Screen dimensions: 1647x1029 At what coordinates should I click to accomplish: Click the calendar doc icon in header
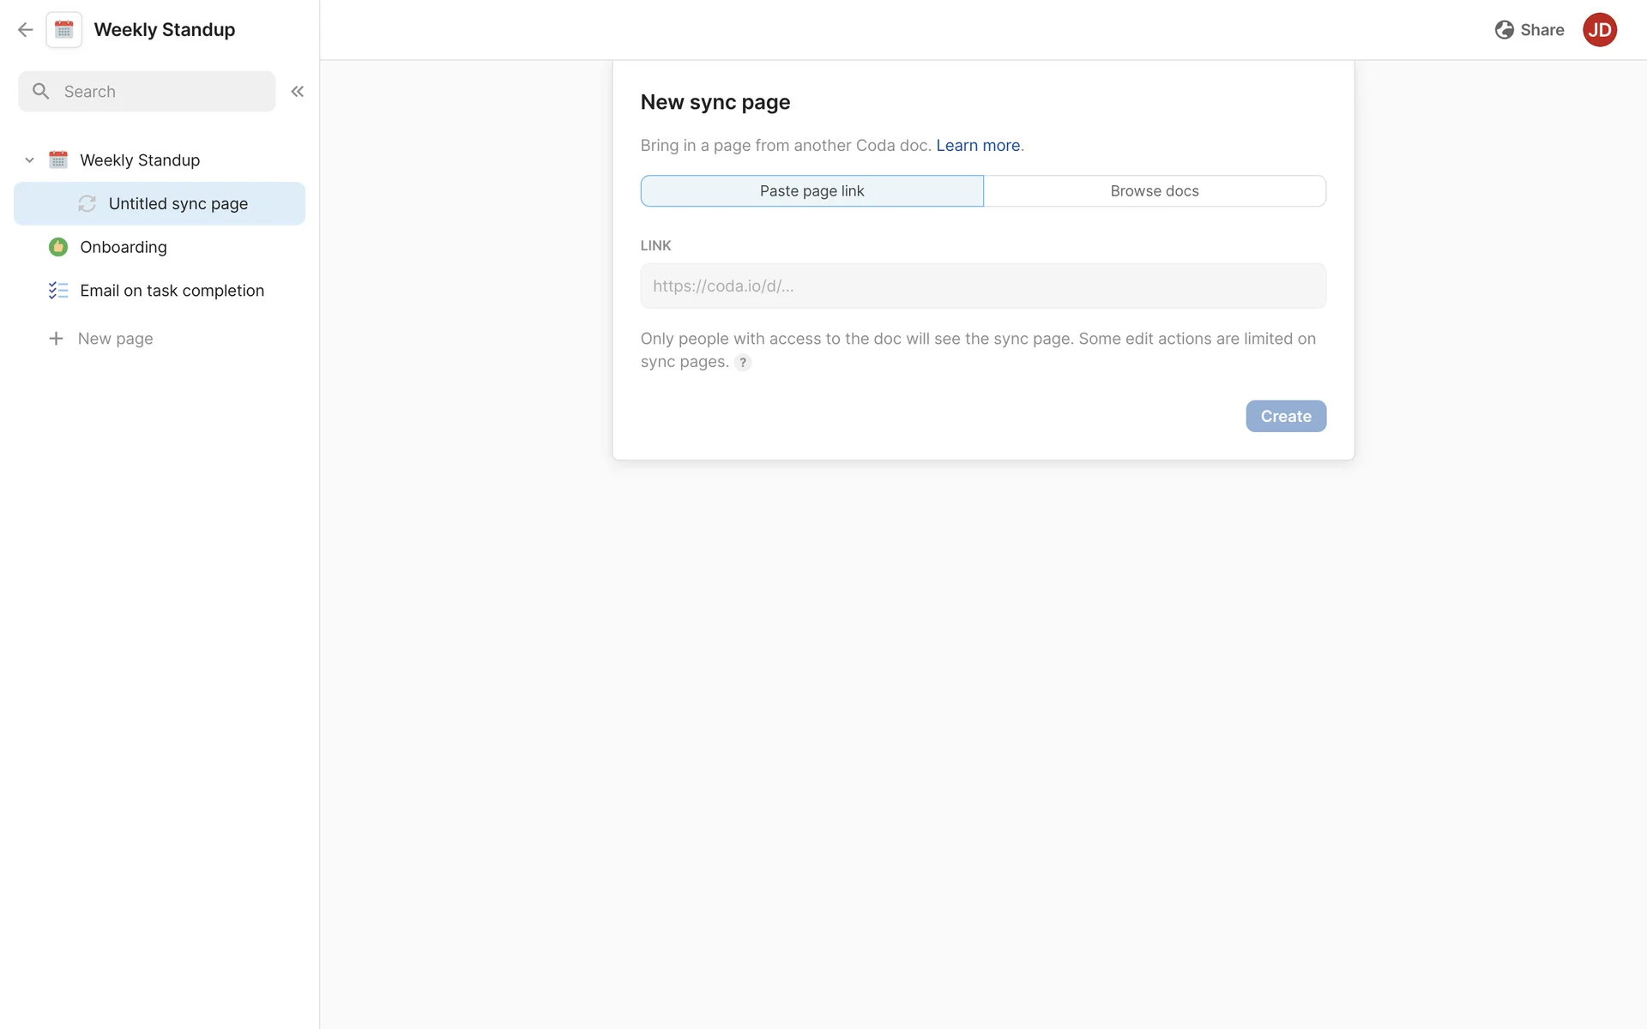[x=64, y=30]
